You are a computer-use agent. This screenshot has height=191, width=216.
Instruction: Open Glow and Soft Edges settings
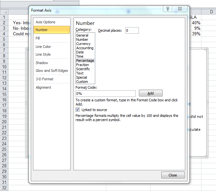click(51, 71)
